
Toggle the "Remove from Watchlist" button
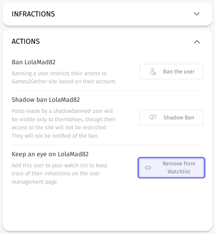(x=171, y=168)
